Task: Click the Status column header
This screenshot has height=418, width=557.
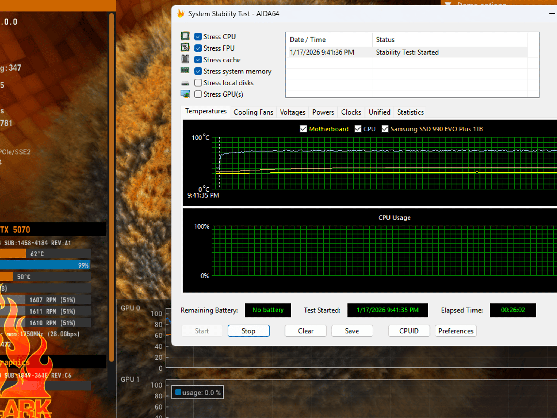Action: pyautogui.click(x=450, y=40)
